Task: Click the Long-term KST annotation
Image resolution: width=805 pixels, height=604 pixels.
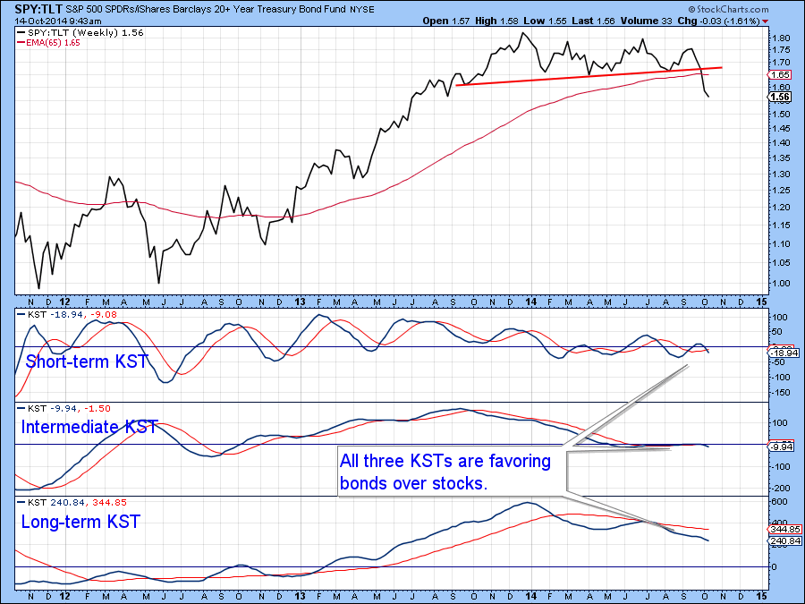Action: click(80, 522)
